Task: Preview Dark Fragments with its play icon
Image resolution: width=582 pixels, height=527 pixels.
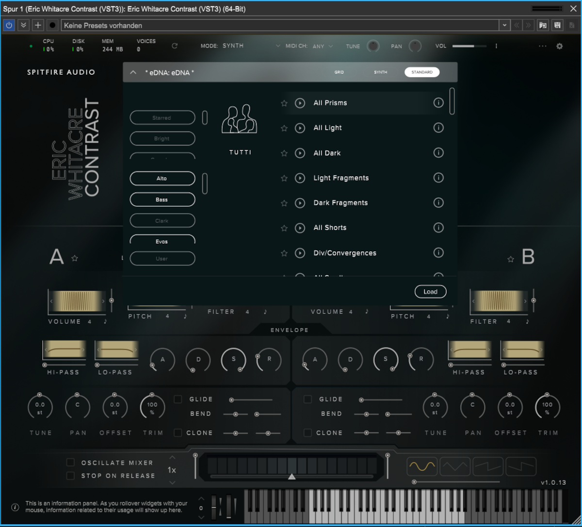Action: tap(300, 203)
